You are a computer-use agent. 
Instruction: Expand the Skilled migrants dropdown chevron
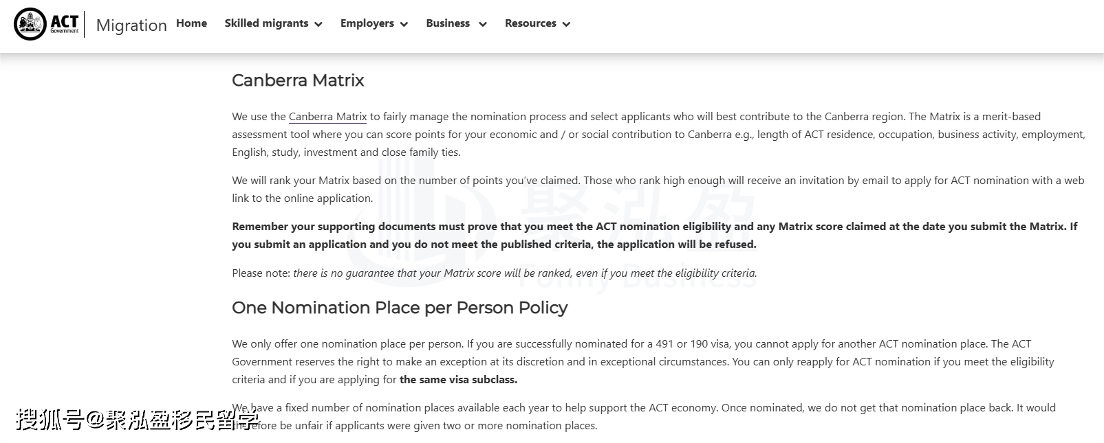coord(318,24)
